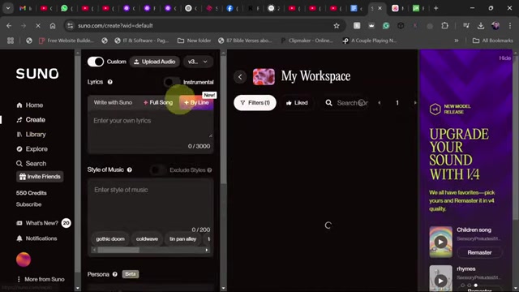Open the user profile avatar in sidebar
The height and width of the screenshot is (292, 519).
tap(24, 260)
